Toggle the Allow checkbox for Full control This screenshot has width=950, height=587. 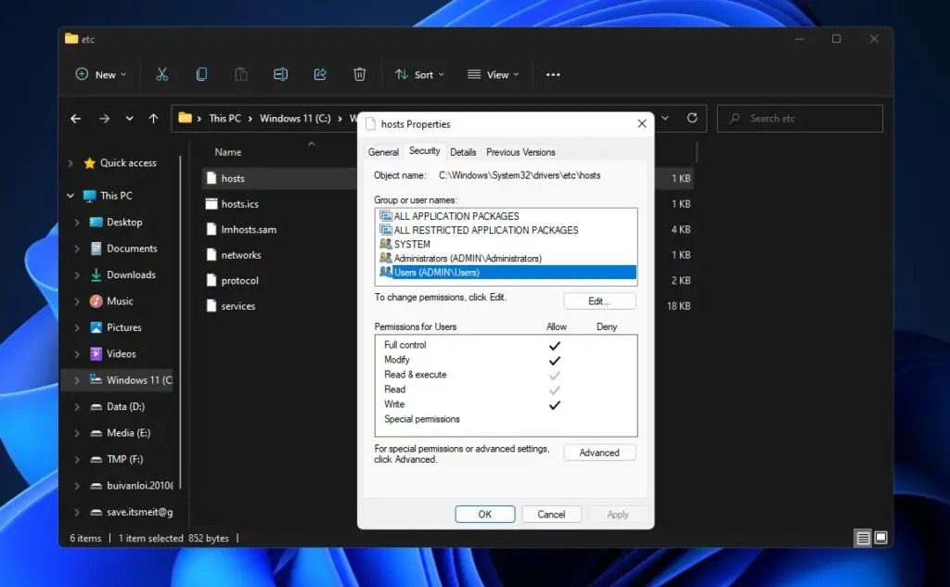pyautogui.click(x=555, y=344)
